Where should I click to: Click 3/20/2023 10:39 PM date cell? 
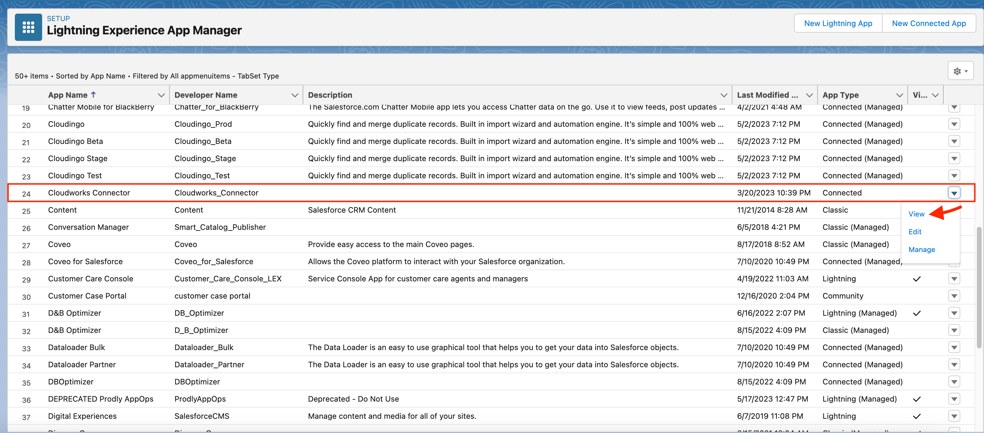[774, 193]
